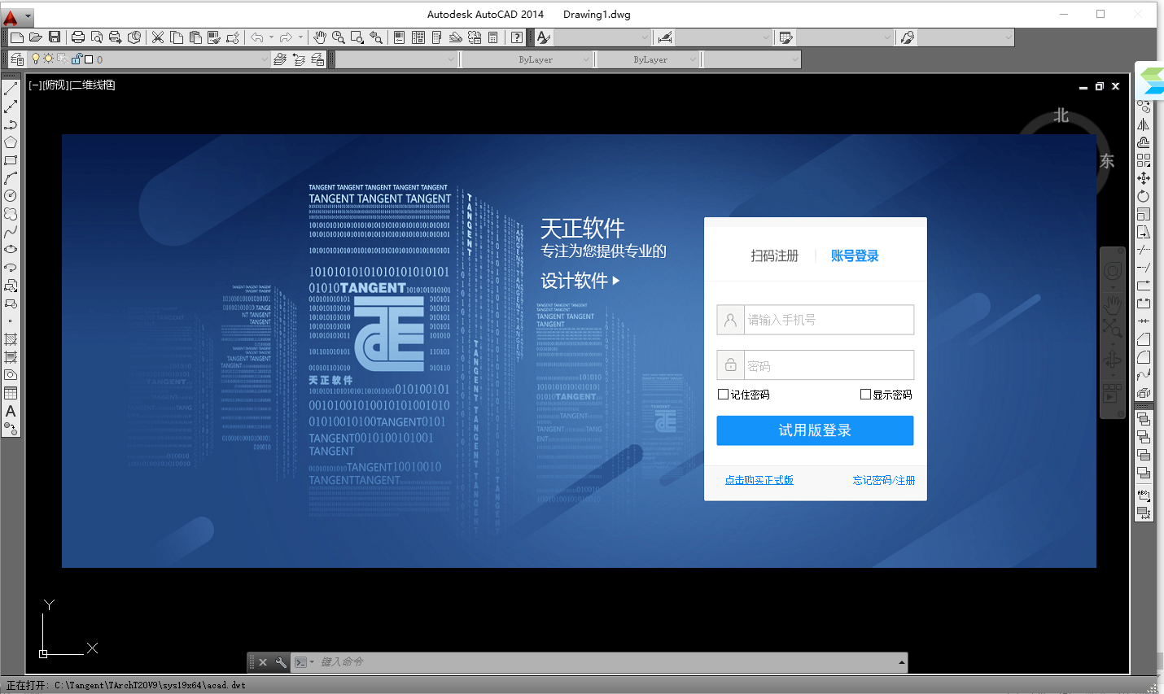
Task: Select the Polygon draw tool
Action: (11, 142)
